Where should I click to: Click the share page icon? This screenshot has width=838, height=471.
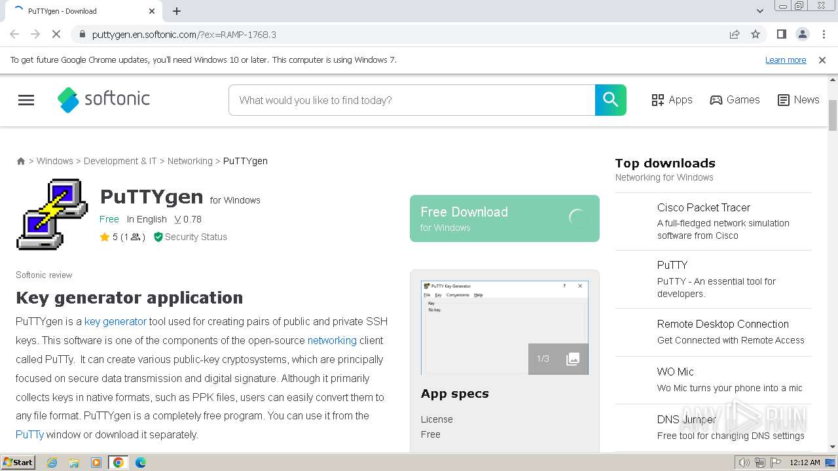coord(735,34)
